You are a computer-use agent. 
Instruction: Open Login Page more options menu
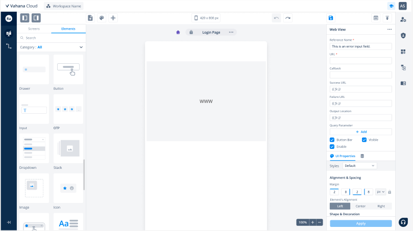(x=231, y=32)
